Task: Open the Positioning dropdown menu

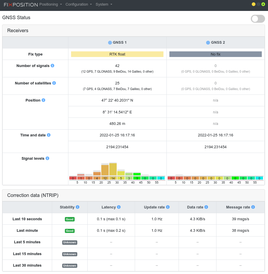Action: click(x=51, y=4)
